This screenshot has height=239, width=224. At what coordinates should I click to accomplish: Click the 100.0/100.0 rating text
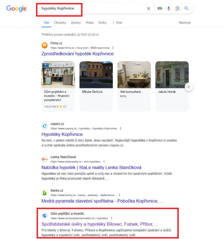tap(51, 106)
